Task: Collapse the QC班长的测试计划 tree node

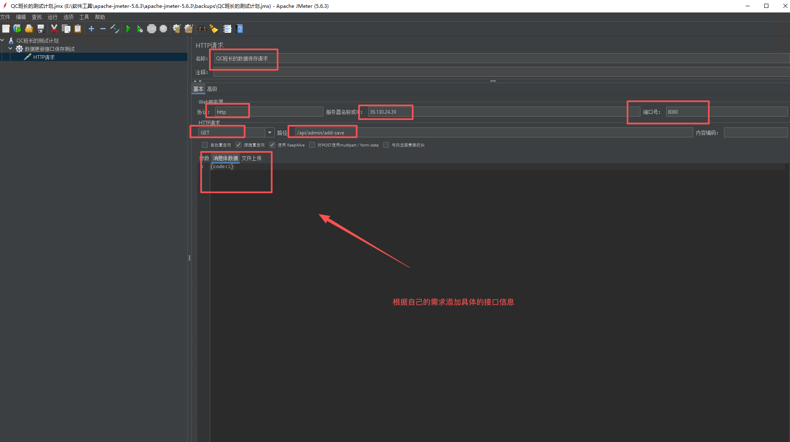Action: point(2,41)
